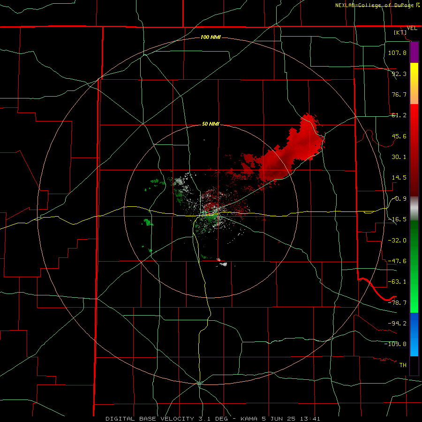The height and width of the screenshot is (422, 422).
Task: Pick the blue segment of the velocity scale
Action: pyautogui.click(x=414, y=334)
